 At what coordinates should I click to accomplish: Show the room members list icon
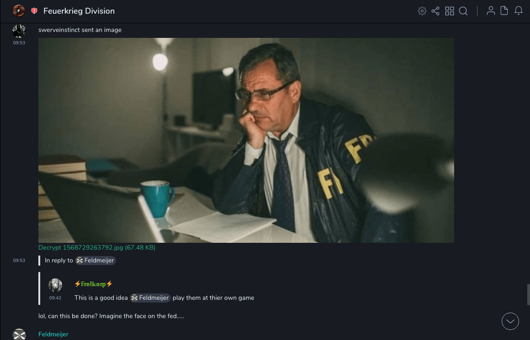491,11
